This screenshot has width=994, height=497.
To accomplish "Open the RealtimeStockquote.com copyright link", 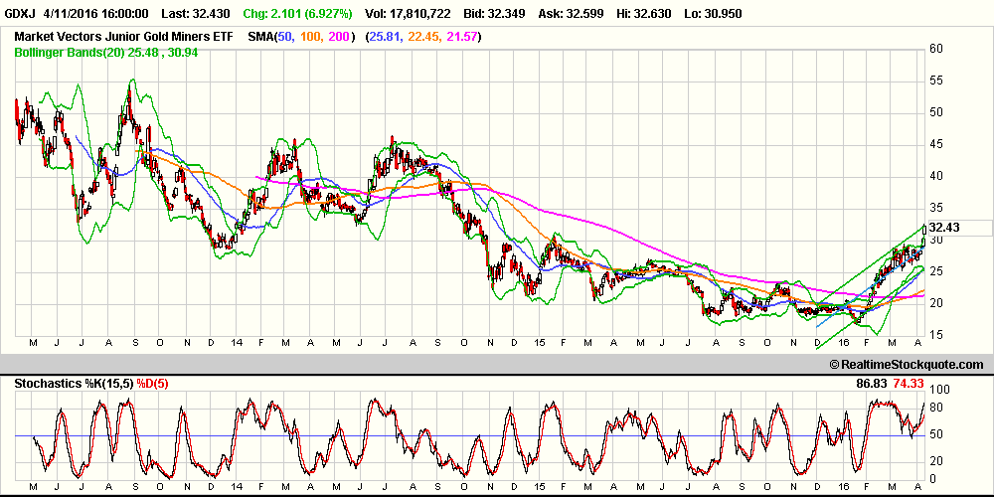I will click(x=905, y=367).
